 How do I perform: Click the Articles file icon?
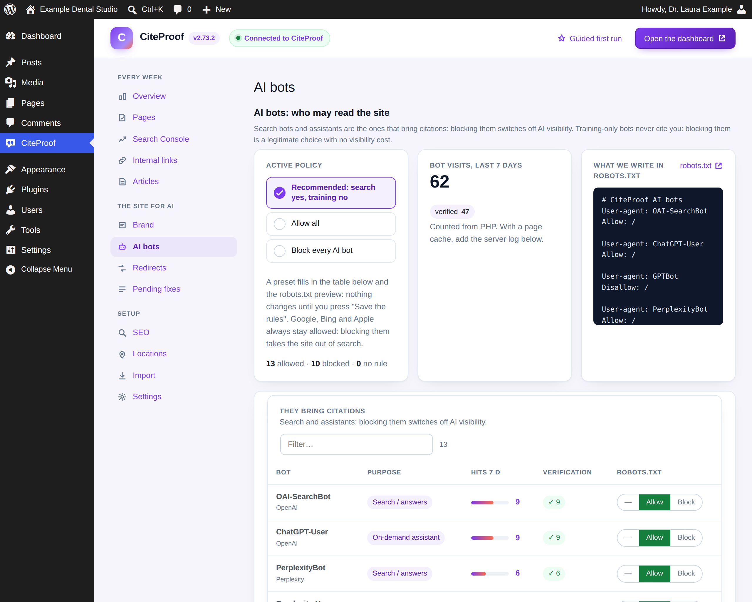(122, 182)
